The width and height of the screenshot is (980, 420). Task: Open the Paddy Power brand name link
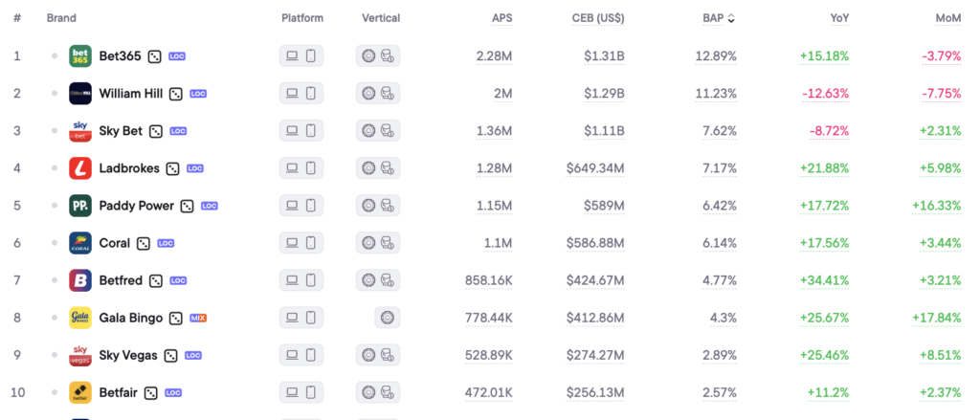tap(136, 206)
